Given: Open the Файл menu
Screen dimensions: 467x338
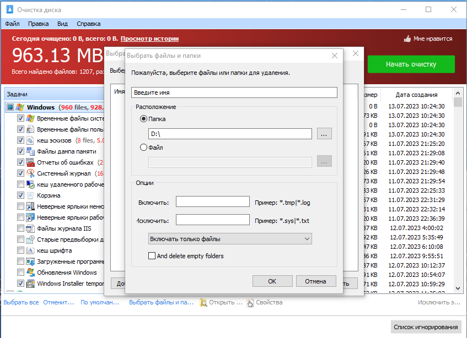Looking at the screenshot, I should point(12,24).
